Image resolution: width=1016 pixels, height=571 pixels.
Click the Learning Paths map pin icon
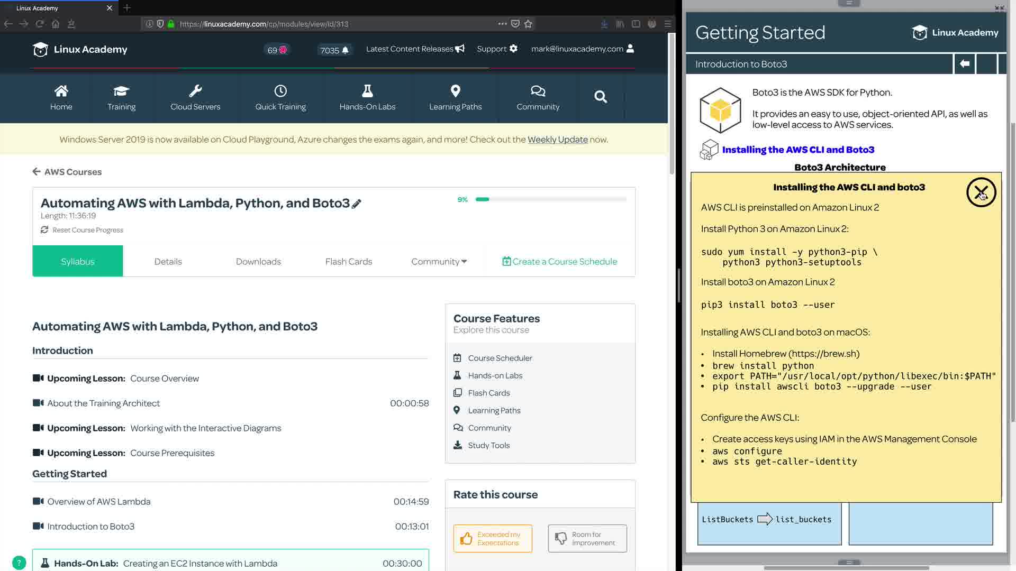click(x=455, y=91)
